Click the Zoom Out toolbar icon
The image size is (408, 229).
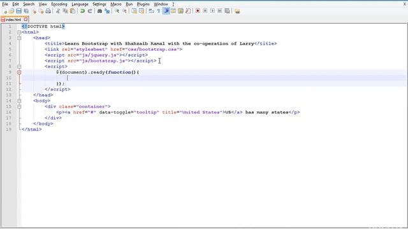coord(124,11)
